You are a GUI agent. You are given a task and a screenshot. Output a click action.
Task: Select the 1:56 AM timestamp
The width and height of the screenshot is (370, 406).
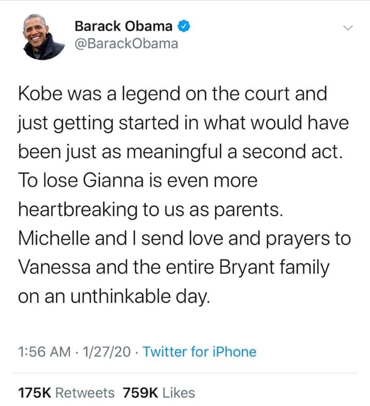(44, 352)
